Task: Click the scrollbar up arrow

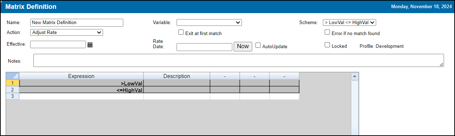Action: (354, 76)
